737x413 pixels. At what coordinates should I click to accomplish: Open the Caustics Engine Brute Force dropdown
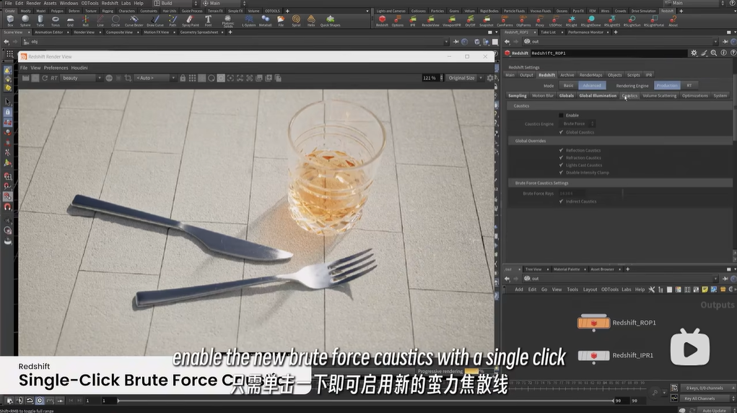[x=578, y=123]
